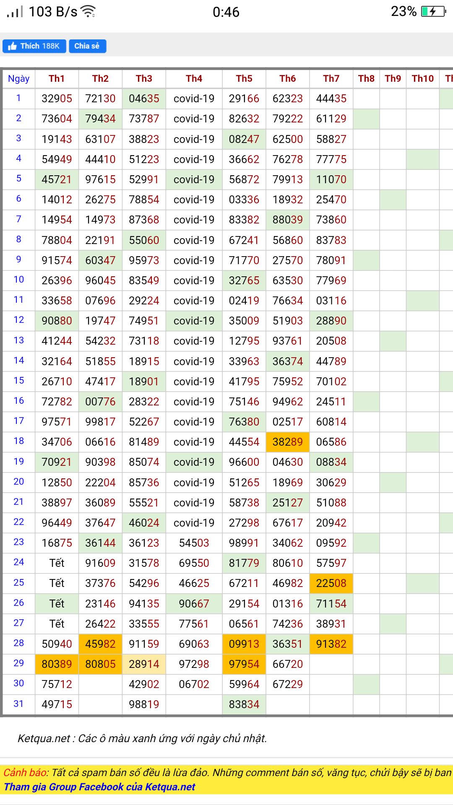Tap the cellular signal bars icon

15,12
